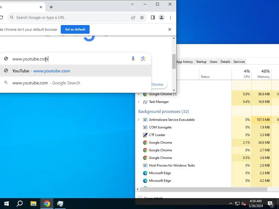
Task: Open Chrome three-dot menu
Action: pyautogui.click(x=170, y=17)
